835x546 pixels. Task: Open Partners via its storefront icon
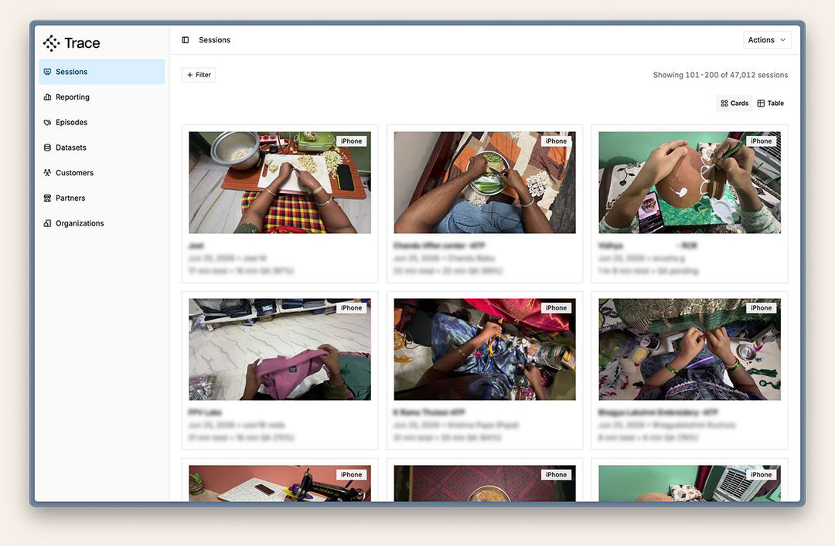47,198
